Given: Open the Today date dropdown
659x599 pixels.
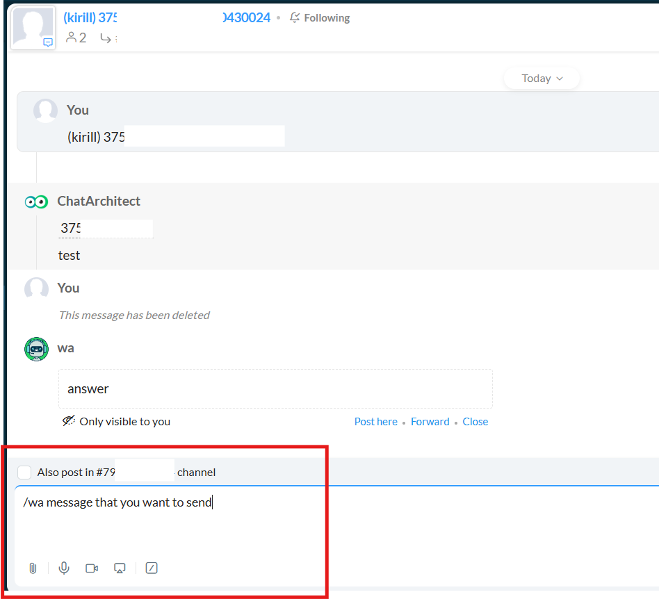Looking at the screenshot, I should pyautogui.click(x=542, y=79).
